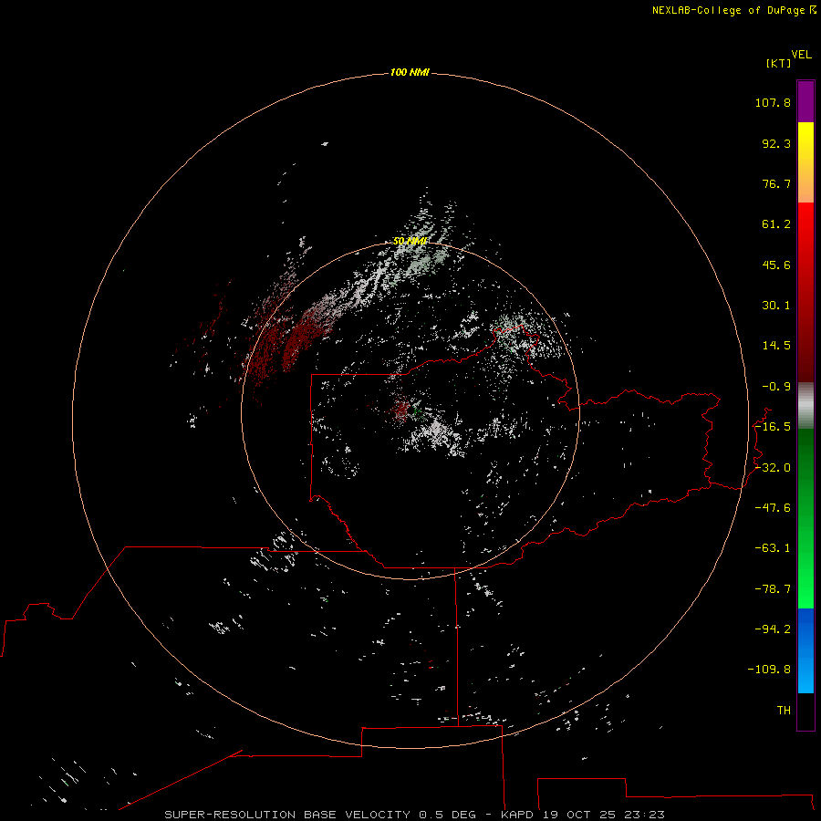Click the -94.2 velocity scale value

click(x=773, y=629)
